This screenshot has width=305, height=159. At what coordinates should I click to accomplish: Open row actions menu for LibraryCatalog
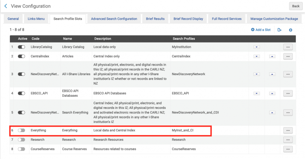[x=288, y=47]
